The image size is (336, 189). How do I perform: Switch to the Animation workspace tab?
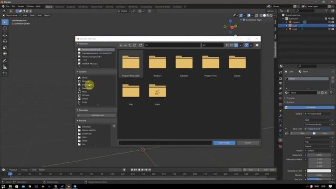(120, 7)
